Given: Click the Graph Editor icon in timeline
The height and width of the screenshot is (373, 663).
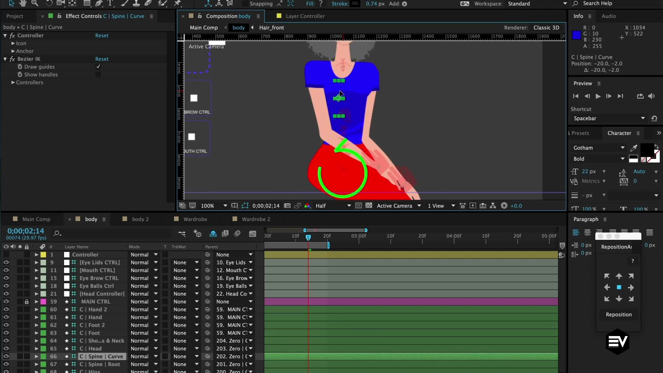Looking at the screenshot, I should pos(253,233).
